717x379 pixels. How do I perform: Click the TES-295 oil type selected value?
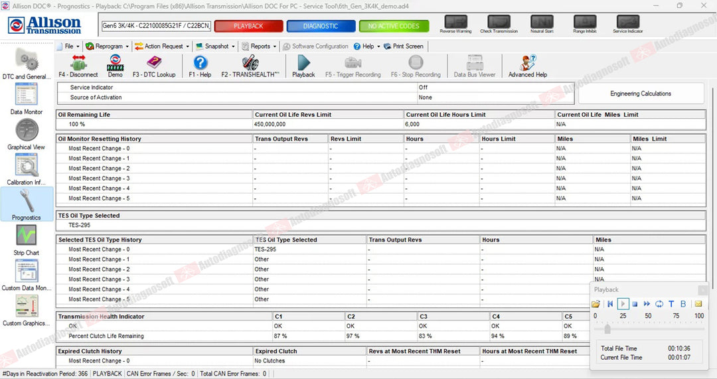[x=80, y=225]
